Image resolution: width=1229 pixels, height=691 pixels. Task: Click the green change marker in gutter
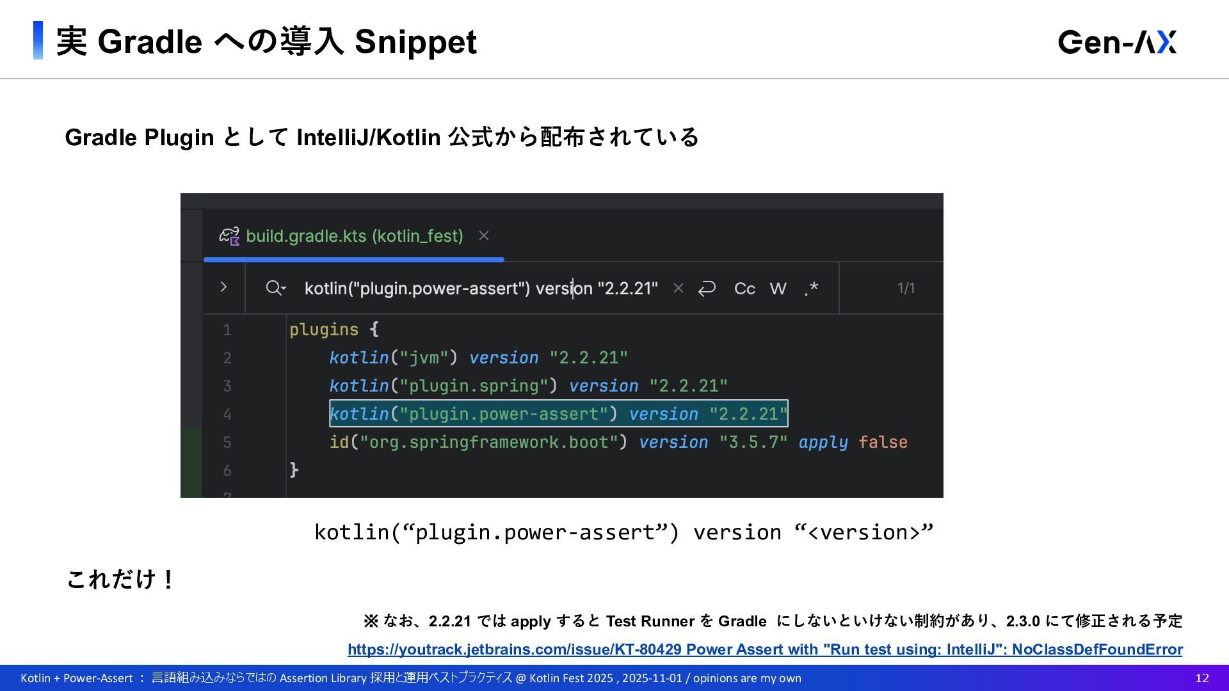click(191, 461)
